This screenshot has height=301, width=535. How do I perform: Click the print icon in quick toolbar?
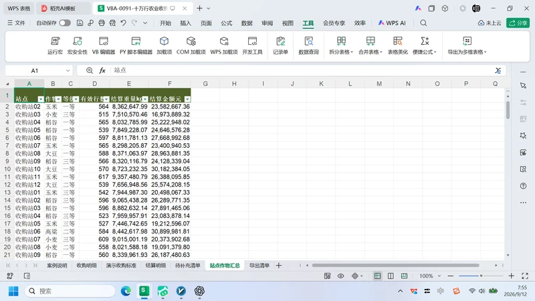102,23
